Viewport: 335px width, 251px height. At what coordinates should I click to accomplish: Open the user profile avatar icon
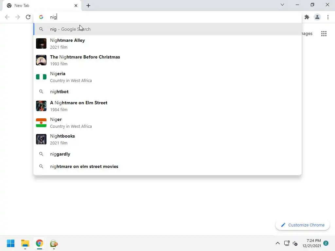click(317, 17)
